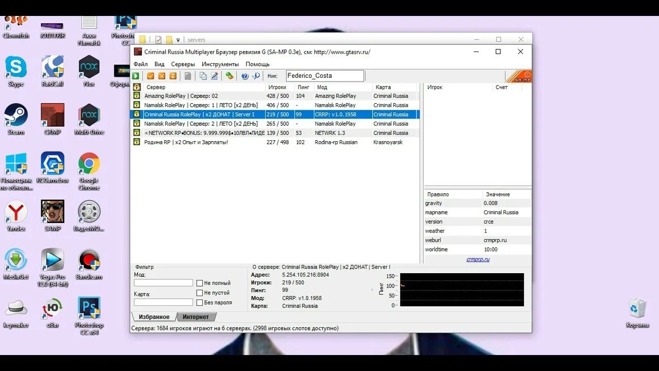
Task: Open the uBar desktop shortcut
Action: click(x=53, y=313)
